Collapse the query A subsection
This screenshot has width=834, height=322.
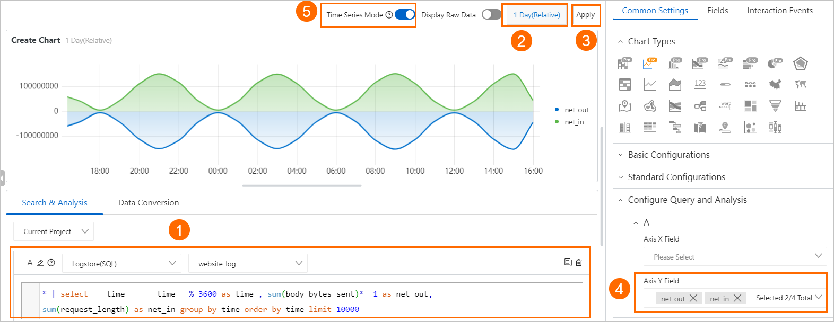coord(636,223)
